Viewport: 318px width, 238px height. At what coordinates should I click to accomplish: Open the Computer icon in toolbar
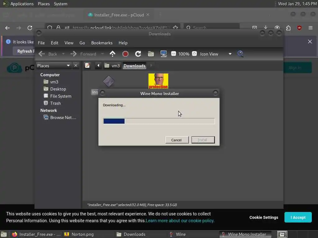pyautogui.click(x=163, y=54)
